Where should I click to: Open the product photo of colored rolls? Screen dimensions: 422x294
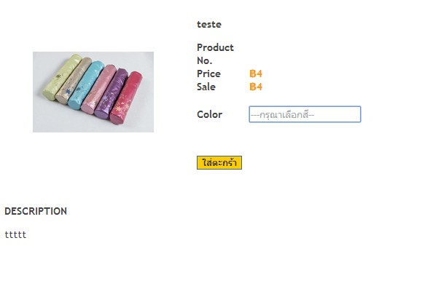click(x=93, y=92)
